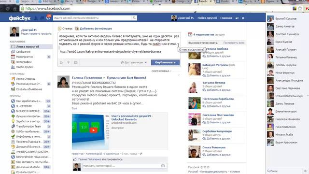The width and height of the screenshot is (309, 174).
Task: Open messages icon in Facebook header
Action: click(42, 18)
